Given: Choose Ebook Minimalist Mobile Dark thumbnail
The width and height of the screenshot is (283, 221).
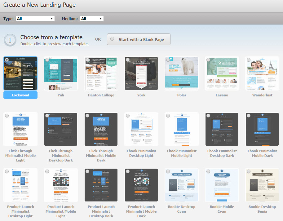Looking at the screenshot, I should tap(262, 129).
